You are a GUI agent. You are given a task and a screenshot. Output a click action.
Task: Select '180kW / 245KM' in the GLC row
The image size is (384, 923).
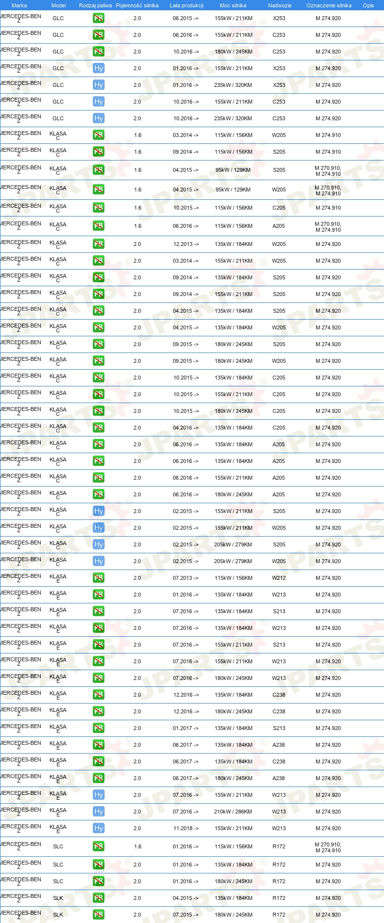[x=233, y=52]
